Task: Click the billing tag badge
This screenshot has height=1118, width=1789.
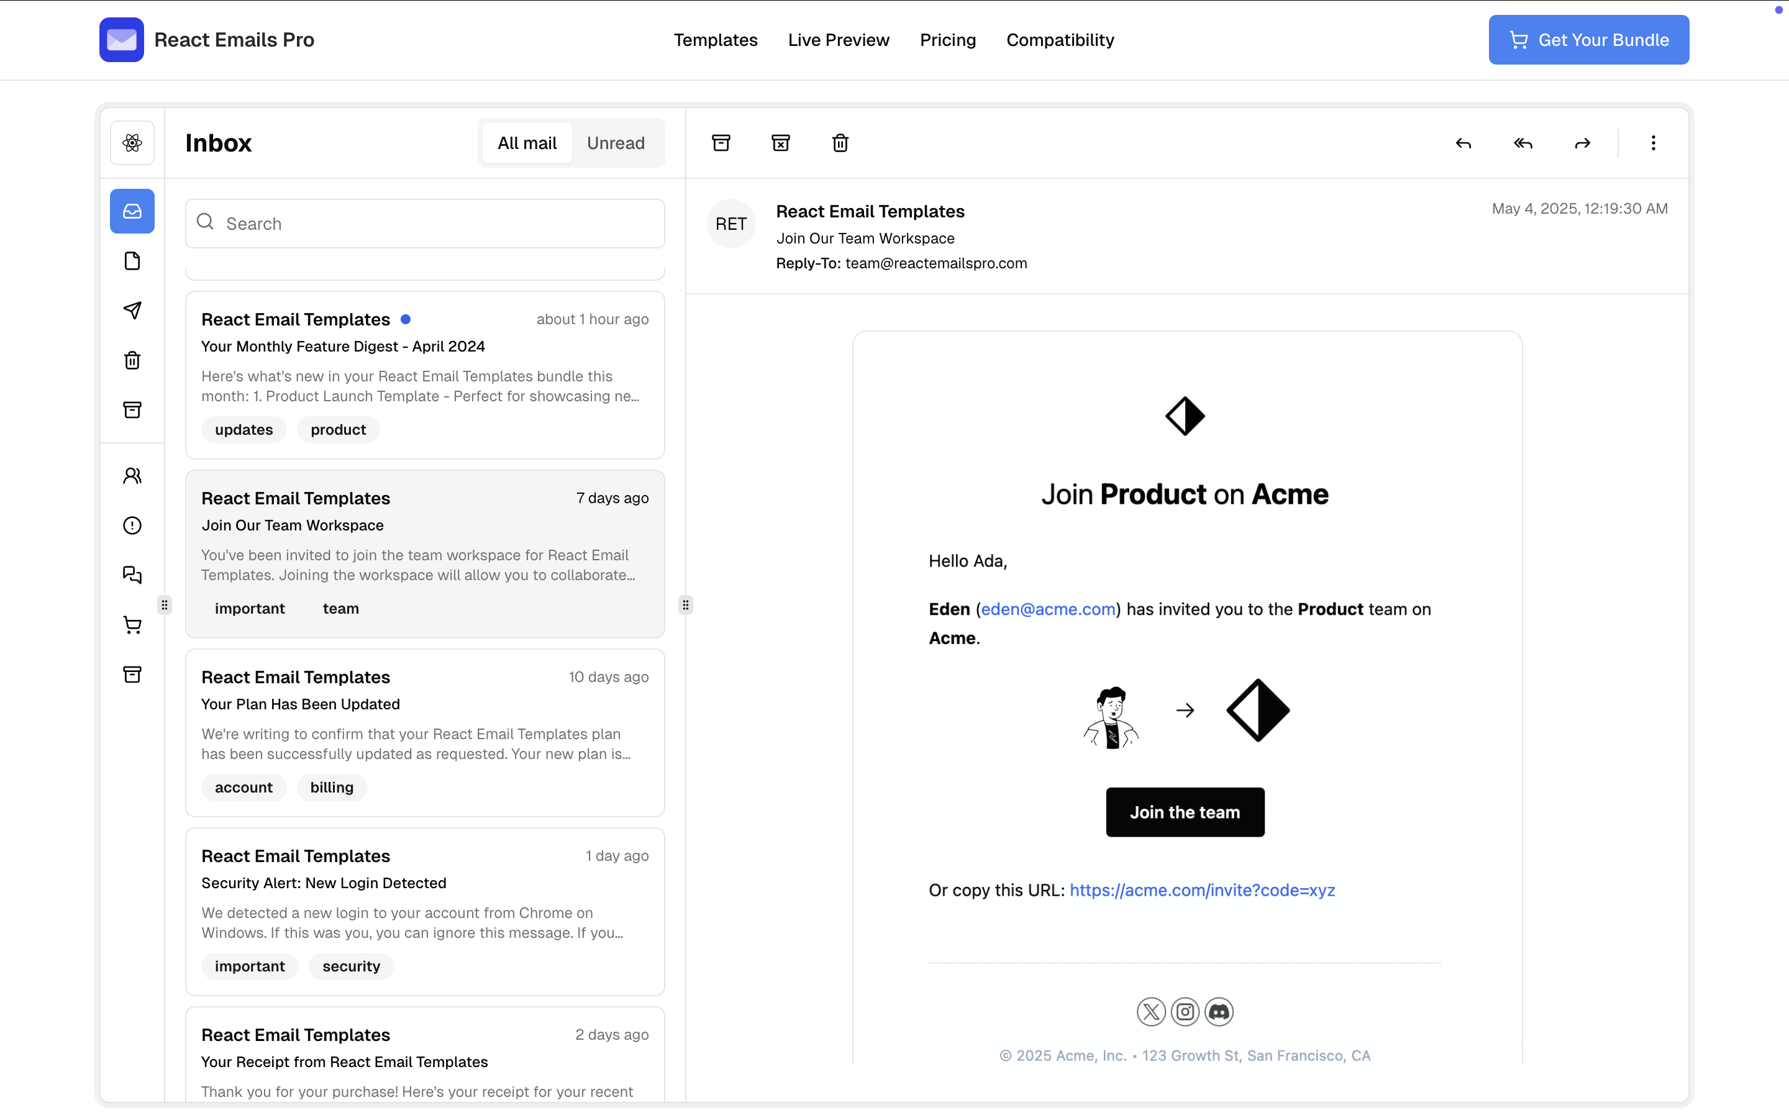Action: click(x=332, y=788)
